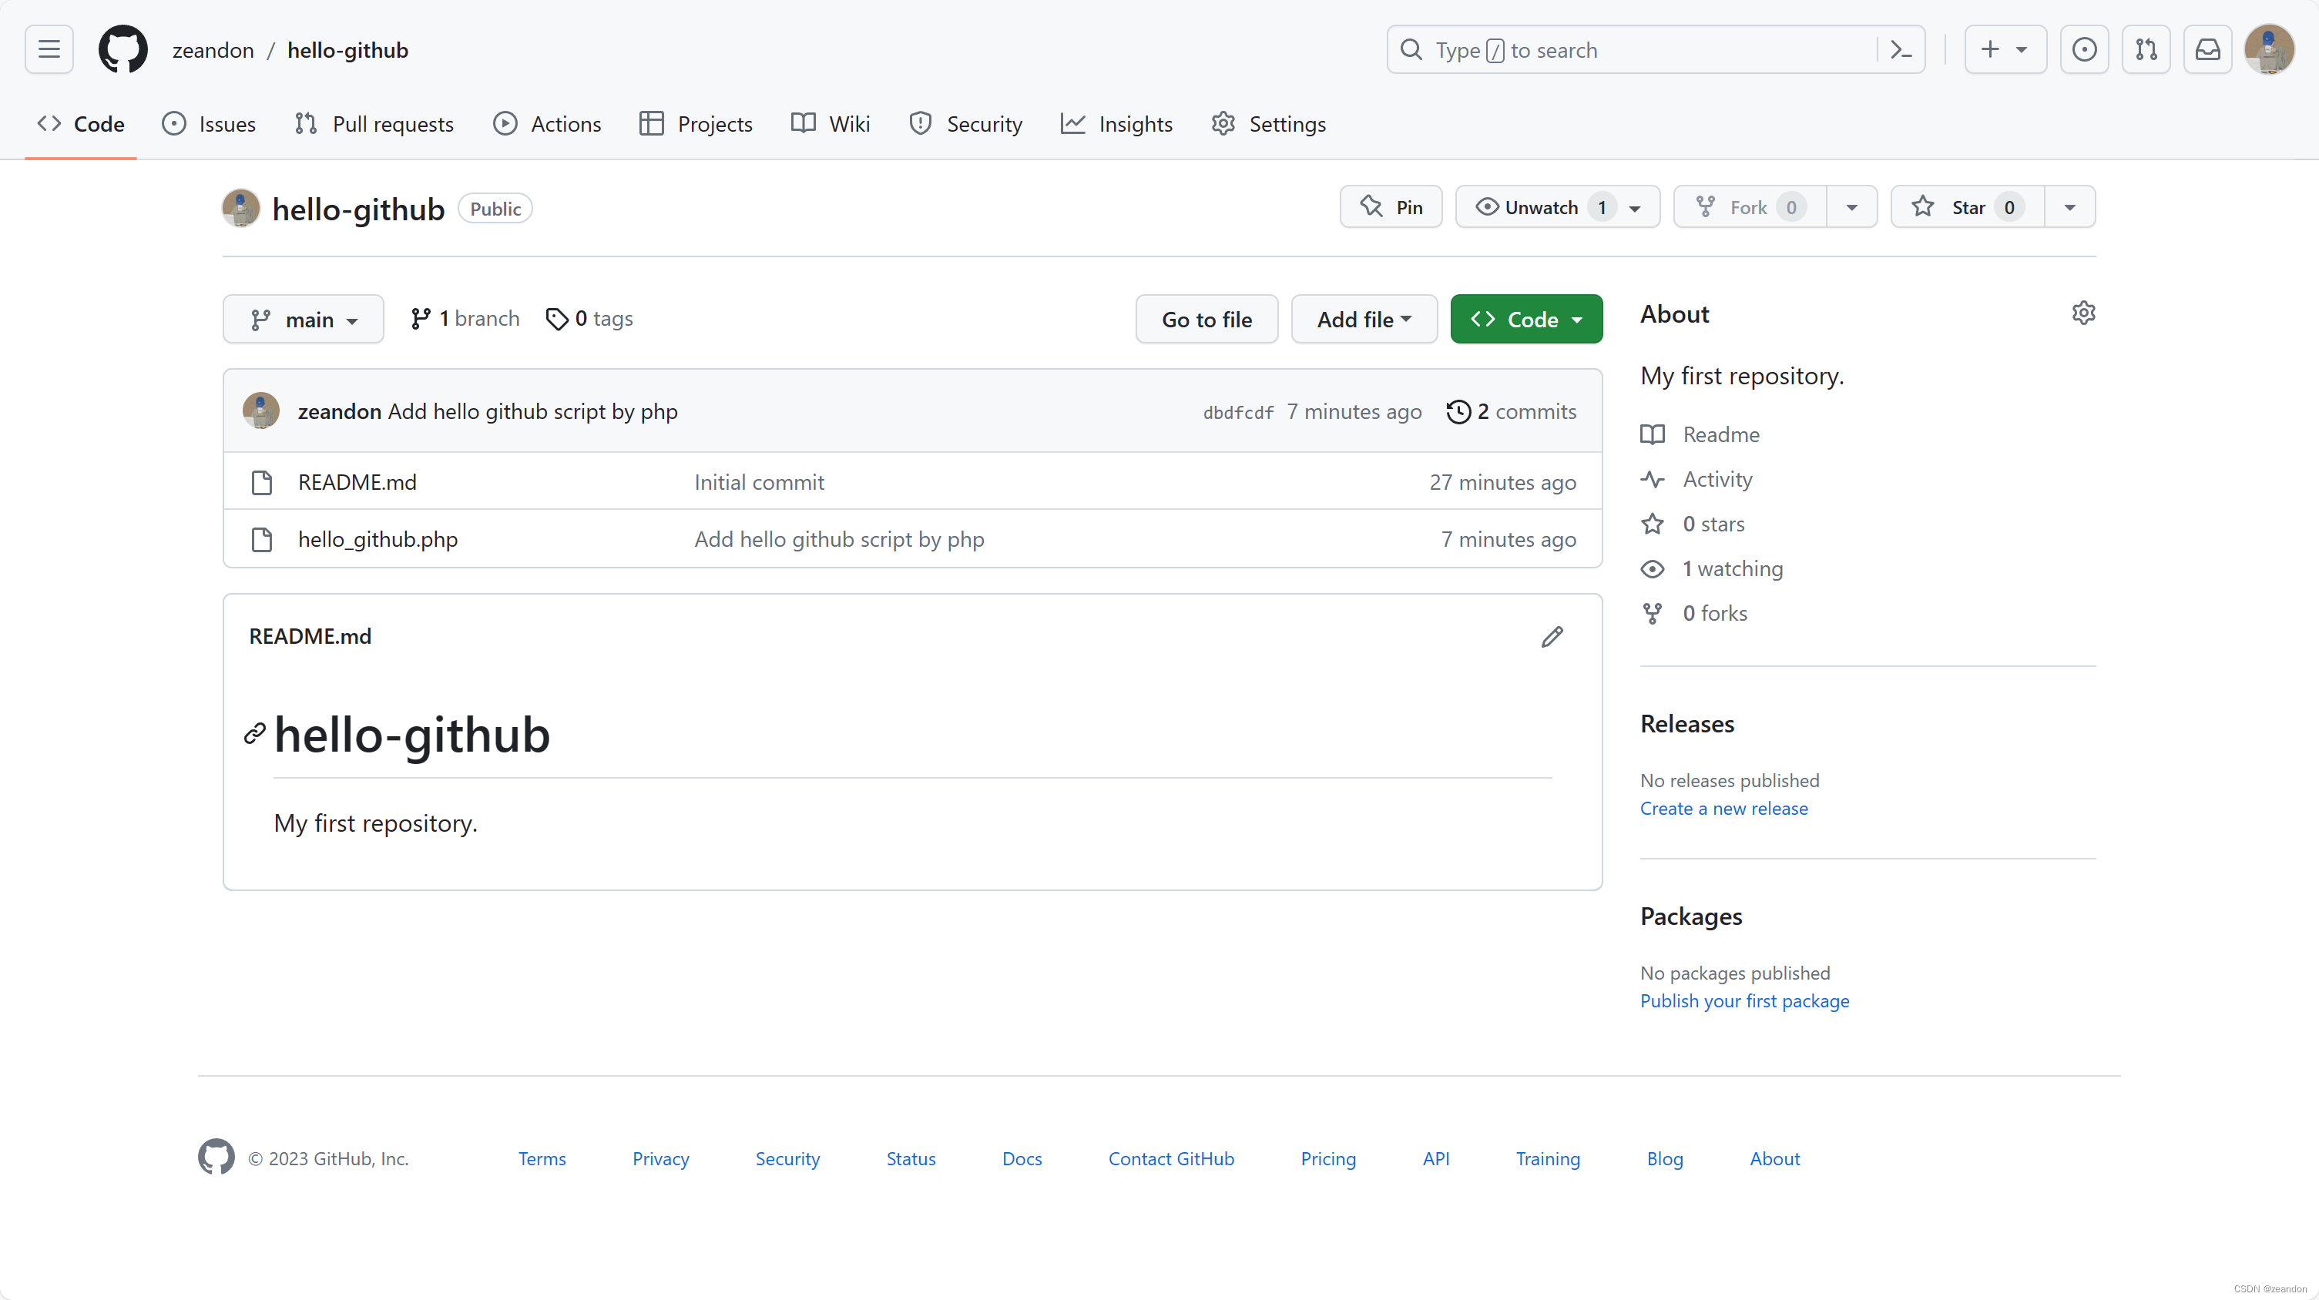This screenshot has height=1300, width=2319.
Task: Switch to the Insights tab
Action: point(1116,124)
